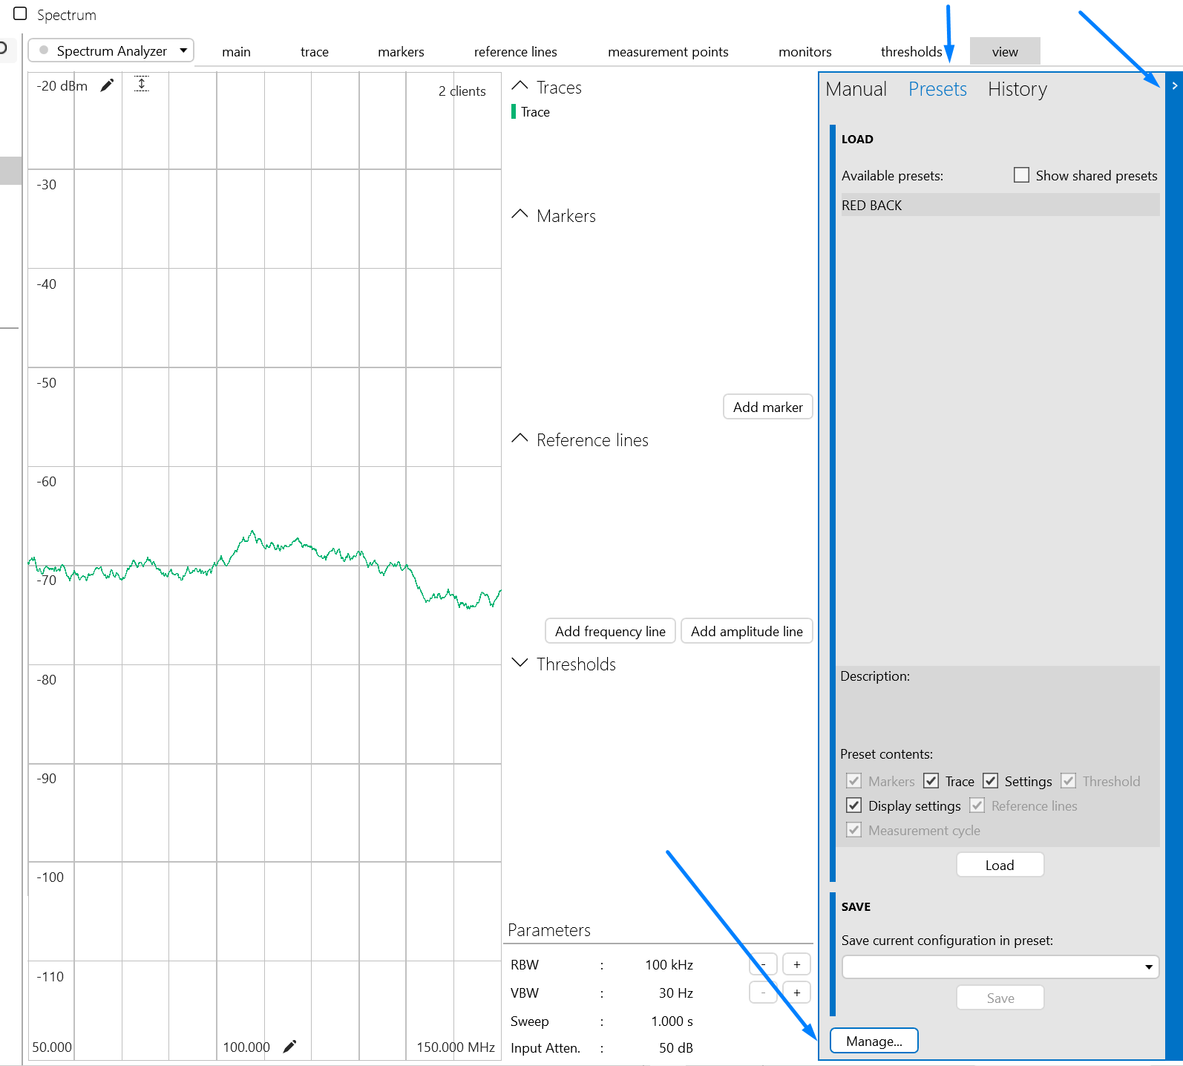Toggle the Trace preset contents checkbox
The width and height of the screenshot is (1183, 1066).
pos(931,781)
